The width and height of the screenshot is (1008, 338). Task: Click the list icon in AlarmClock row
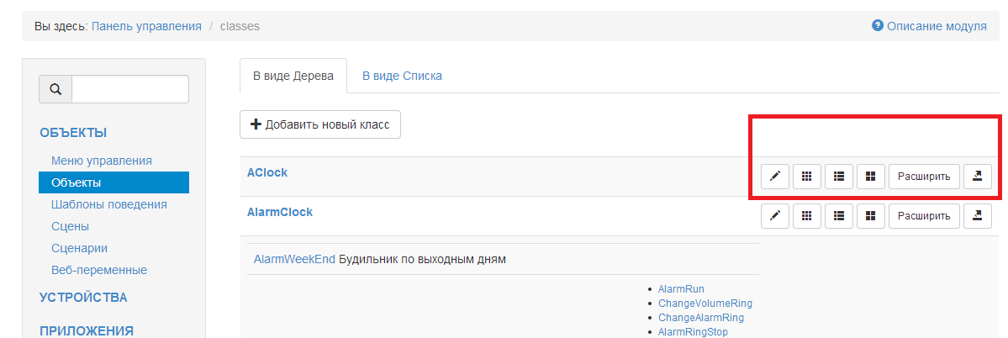tap(839, 216)
